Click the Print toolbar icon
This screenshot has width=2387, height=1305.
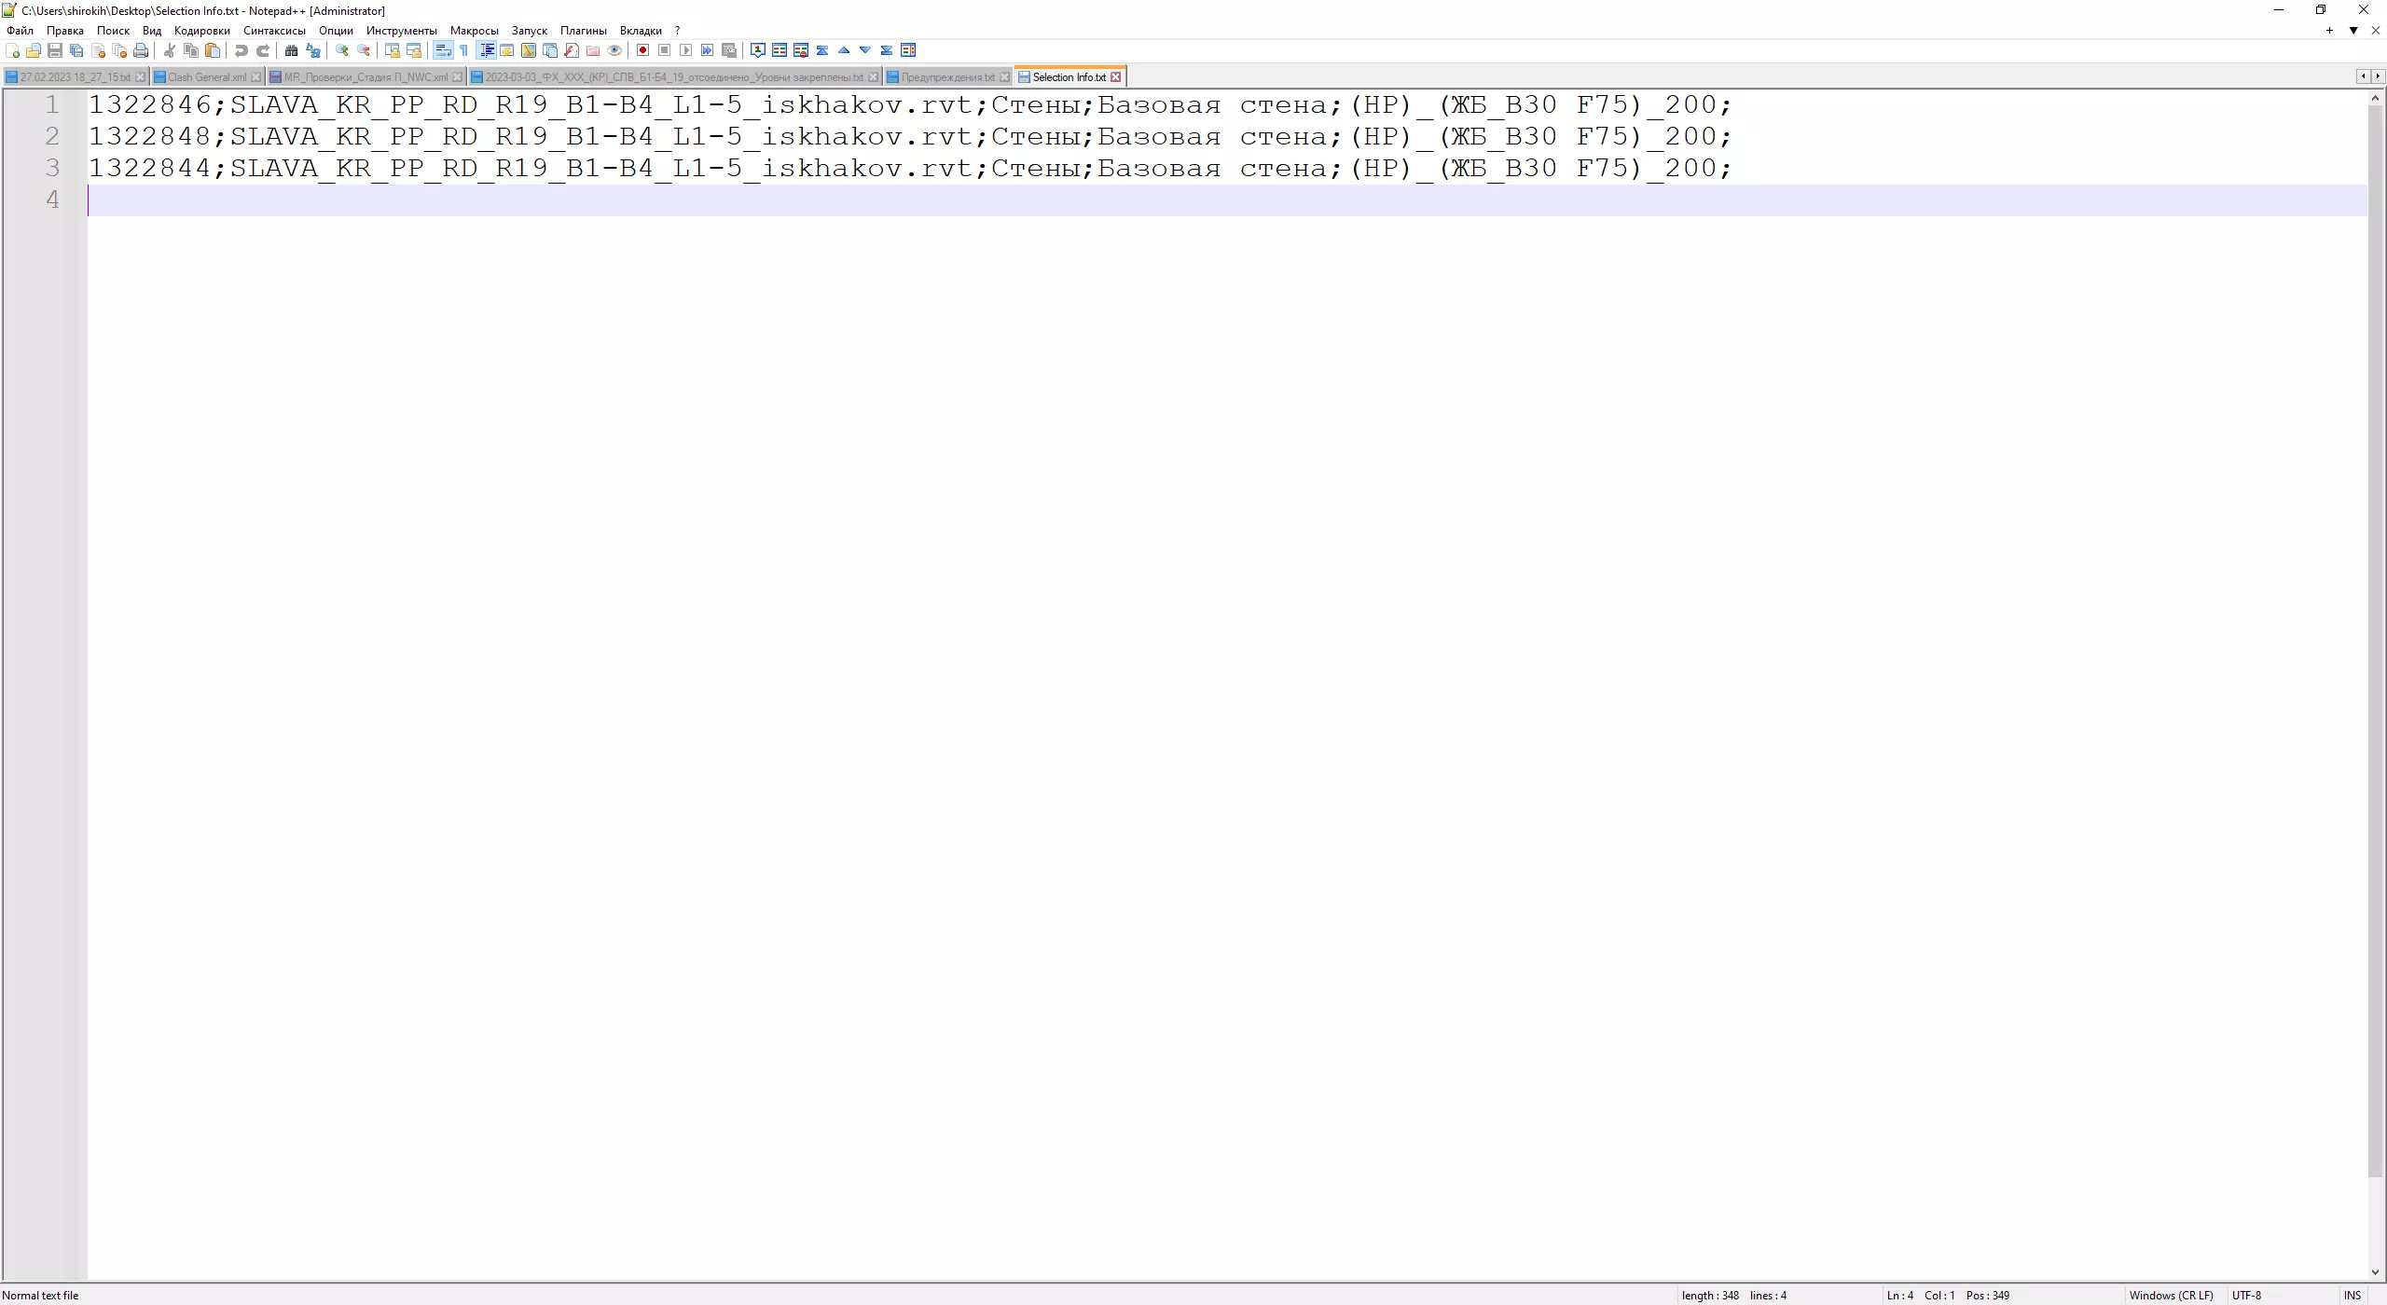point(141,50)
